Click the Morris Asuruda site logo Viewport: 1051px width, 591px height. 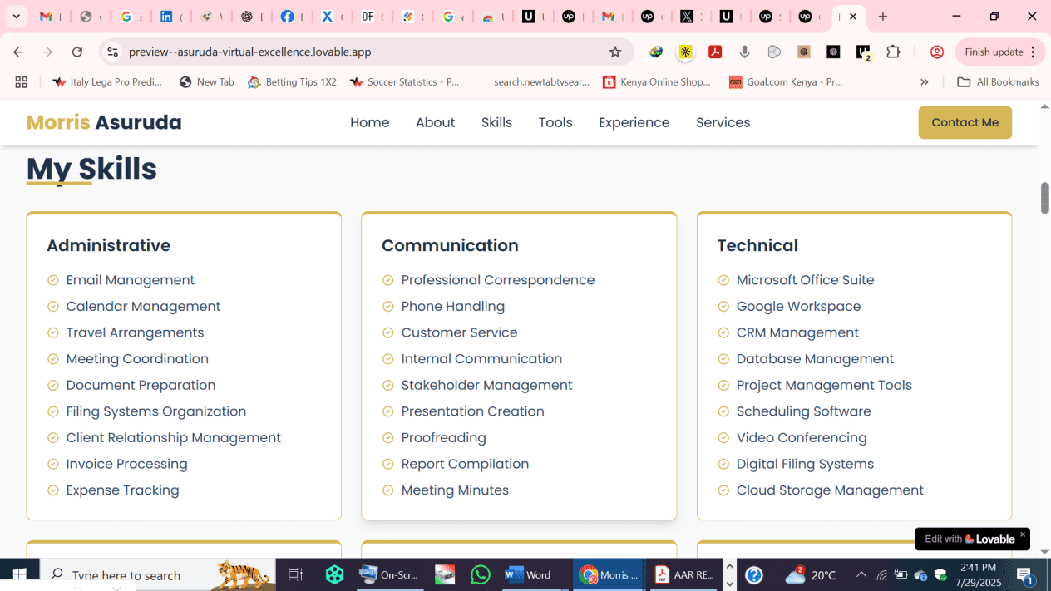click(x=104, y=122)
